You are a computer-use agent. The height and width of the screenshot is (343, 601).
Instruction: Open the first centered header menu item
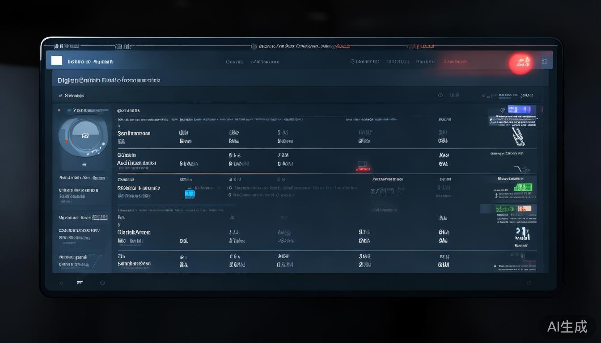pyautogui.click(x=234, y=62)
